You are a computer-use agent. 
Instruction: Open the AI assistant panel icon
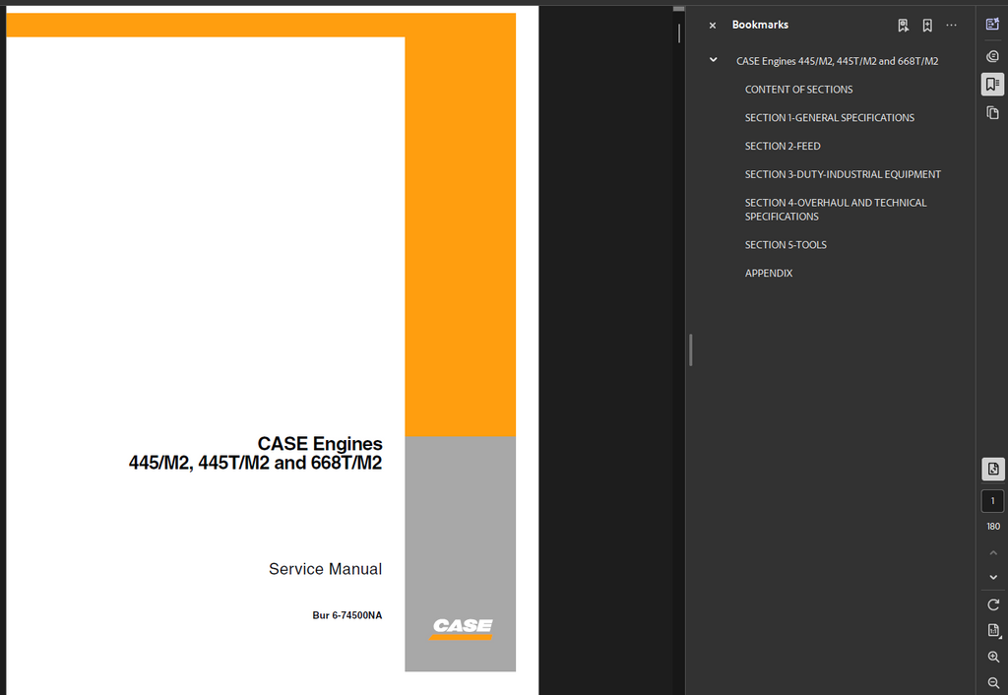[992, 25]
